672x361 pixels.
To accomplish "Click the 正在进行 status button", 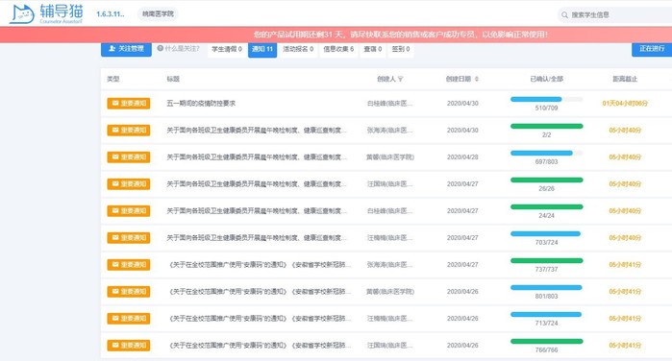I will (x=652, y=49).
